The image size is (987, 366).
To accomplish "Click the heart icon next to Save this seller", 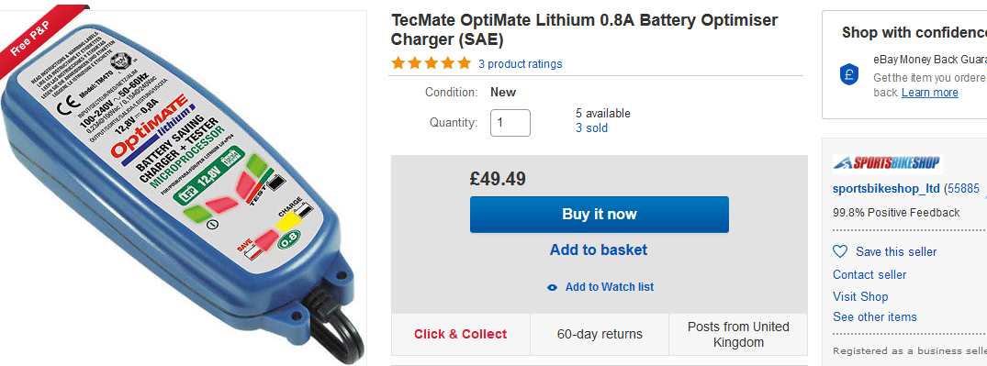I will (x=840, y=251).
